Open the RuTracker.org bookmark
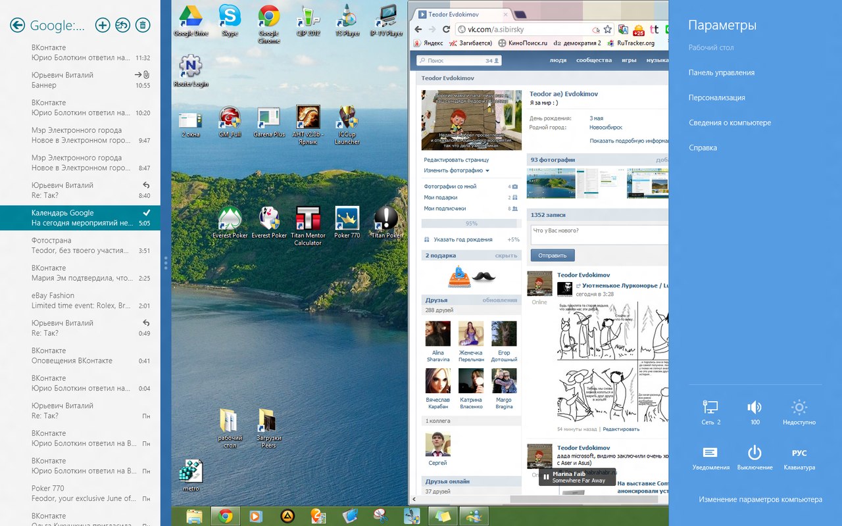Viewport: 842px width, 526px height. point(631,43)
